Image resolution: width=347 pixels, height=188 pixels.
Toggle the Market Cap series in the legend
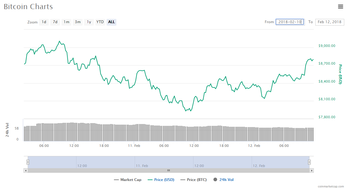128,179
